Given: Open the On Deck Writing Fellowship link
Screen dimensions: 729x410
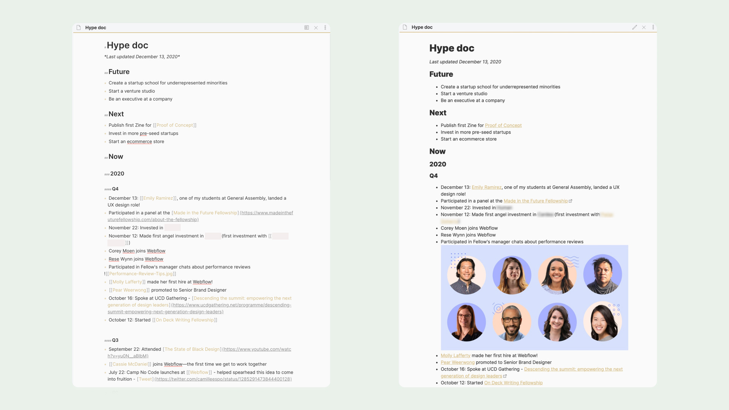Looking at the screenshot, I should coord(513,383).
